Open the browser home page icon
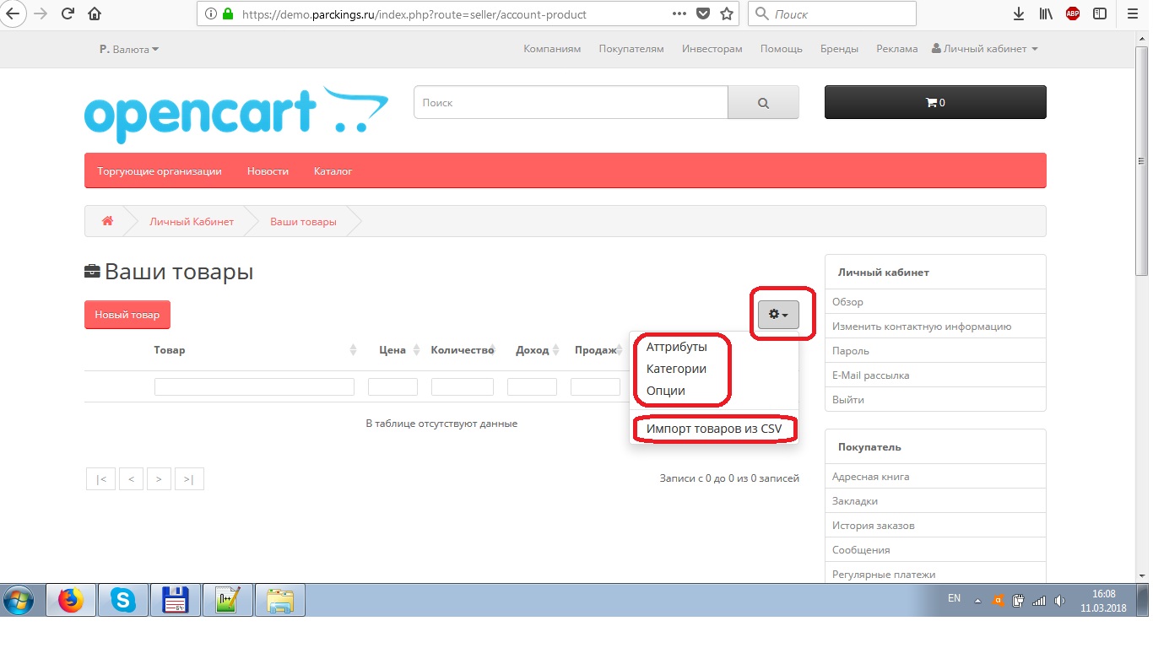This screenshot has height=648, width=1153. coord(95,13)
